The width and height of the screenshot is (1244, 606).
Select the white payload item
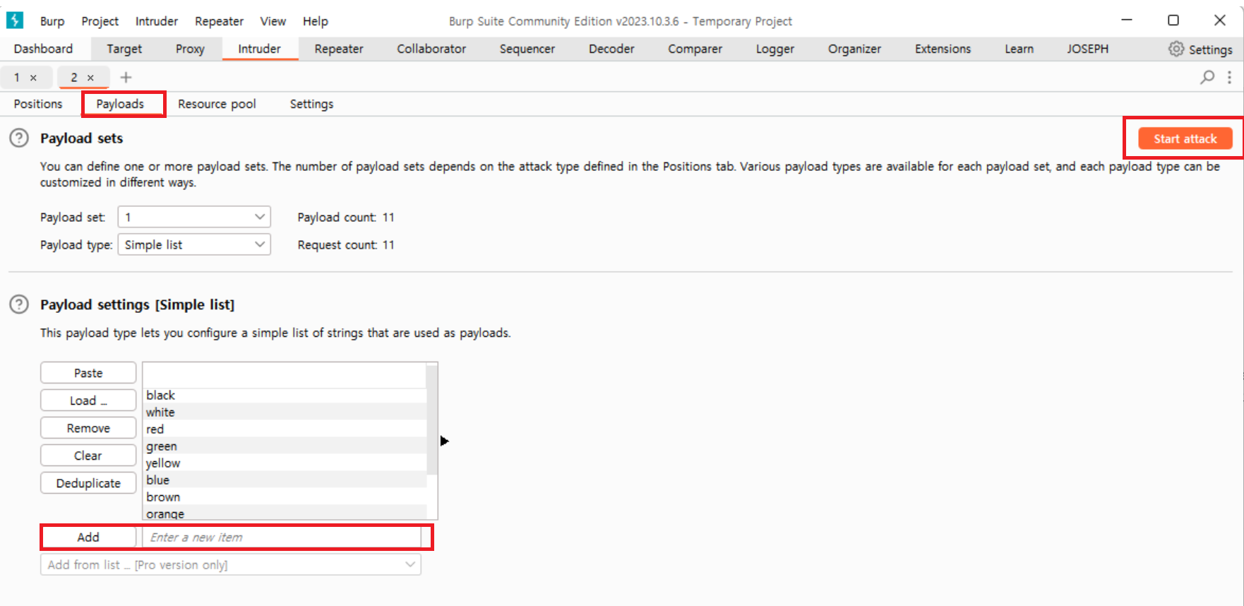(285, 412)
